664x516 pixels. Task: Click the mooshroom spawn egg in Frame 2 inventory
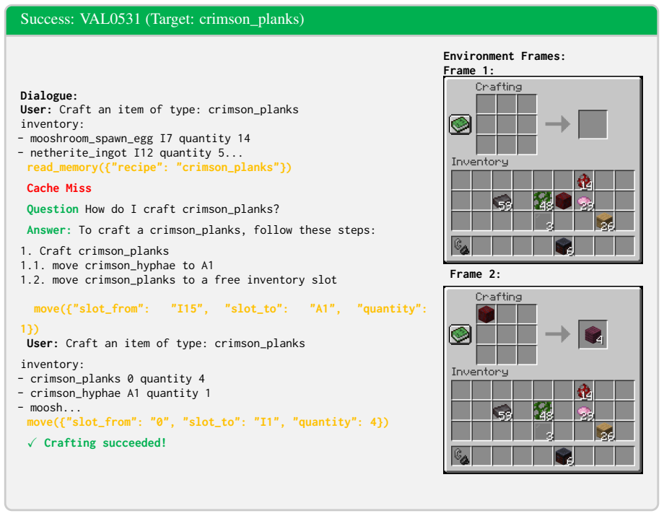click(585, 391)
